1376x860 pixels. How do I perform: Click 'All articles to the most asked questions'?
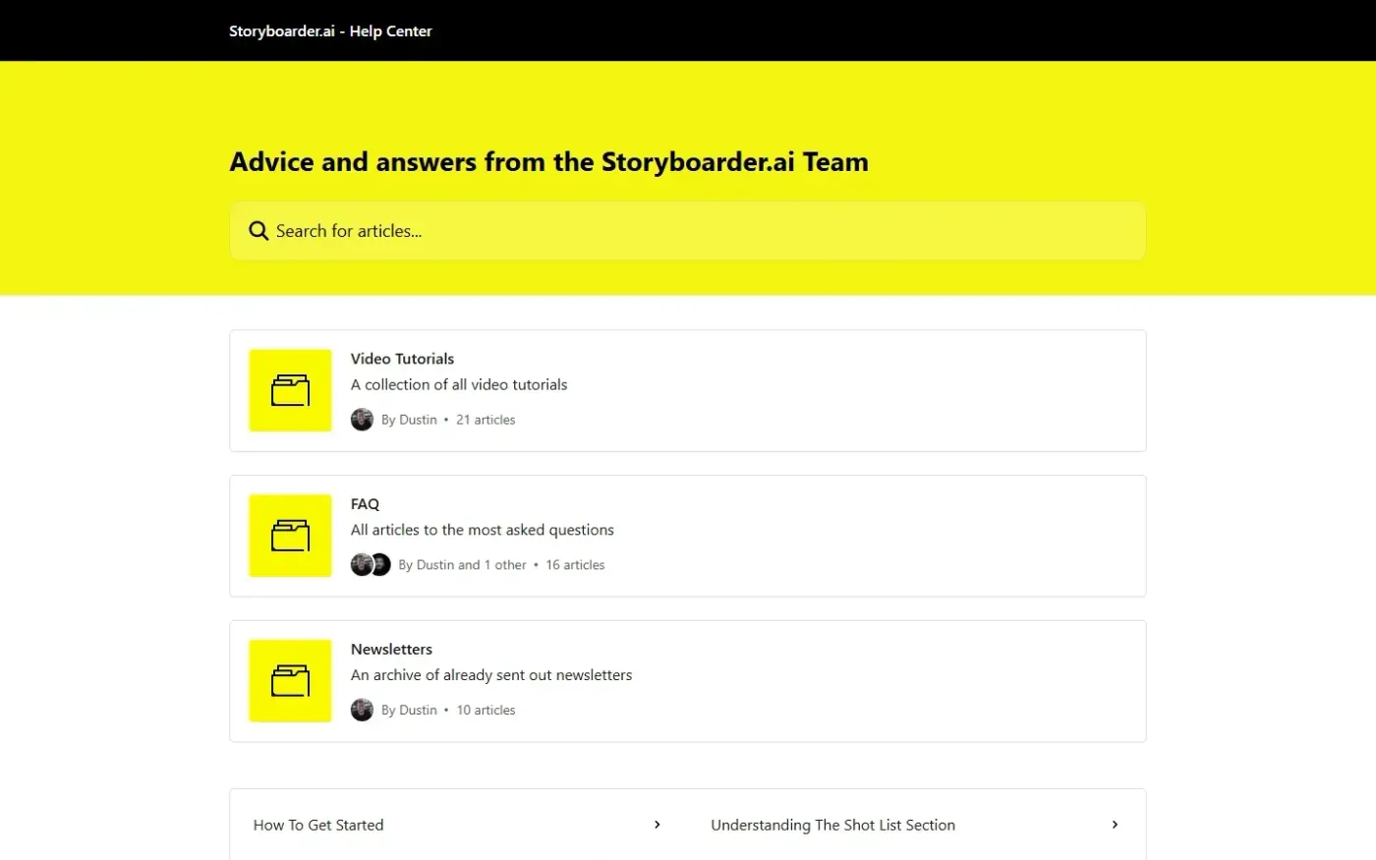(483, 530)
